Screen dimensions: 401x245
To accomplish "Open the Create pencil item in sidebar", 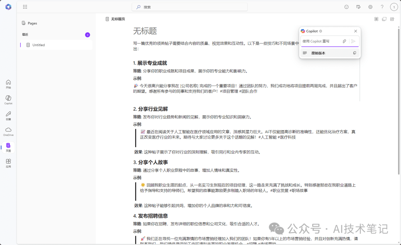I will (x=9, y=116).
